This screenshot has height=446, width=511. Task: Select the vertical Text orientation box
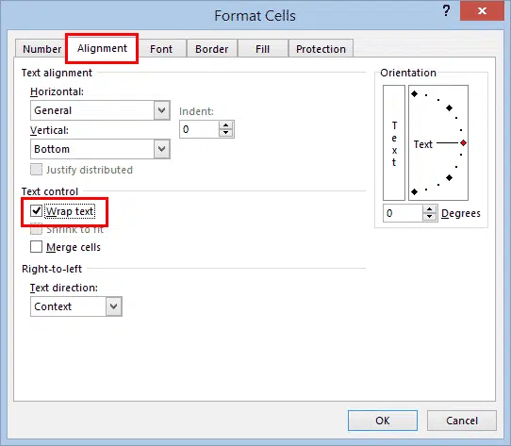click(394, 142)
